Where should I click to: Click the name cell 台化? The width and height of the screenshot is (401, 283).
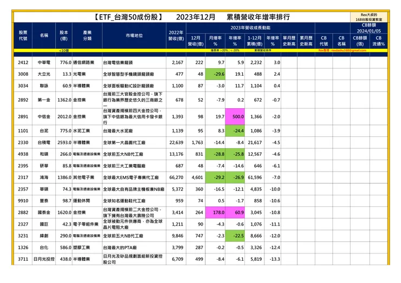click(44, 247)
